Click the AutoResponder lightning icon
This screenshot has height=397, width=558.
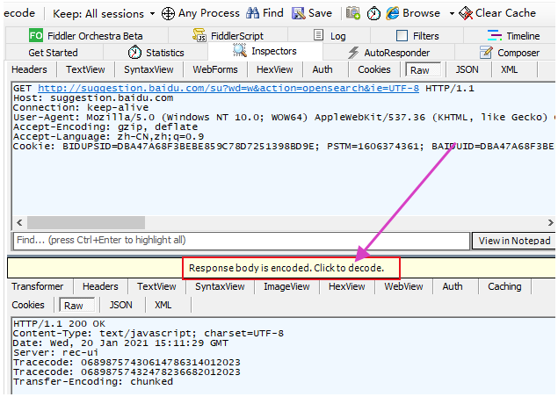353,53
